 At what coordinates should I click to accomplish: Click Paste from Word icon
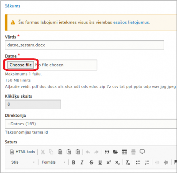click(78, 152)
